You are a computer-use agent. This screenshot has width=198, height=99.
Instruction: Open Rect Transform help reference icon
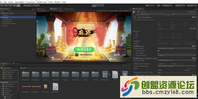point(193,18)
